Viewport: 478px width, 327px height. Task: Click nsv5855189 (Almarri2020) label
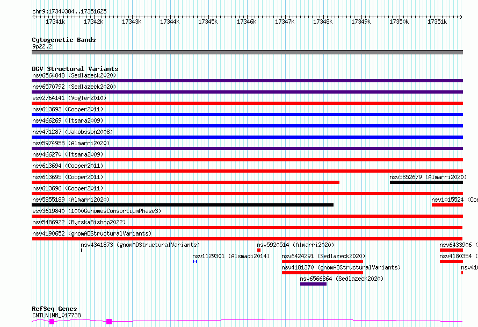[71, 200]
